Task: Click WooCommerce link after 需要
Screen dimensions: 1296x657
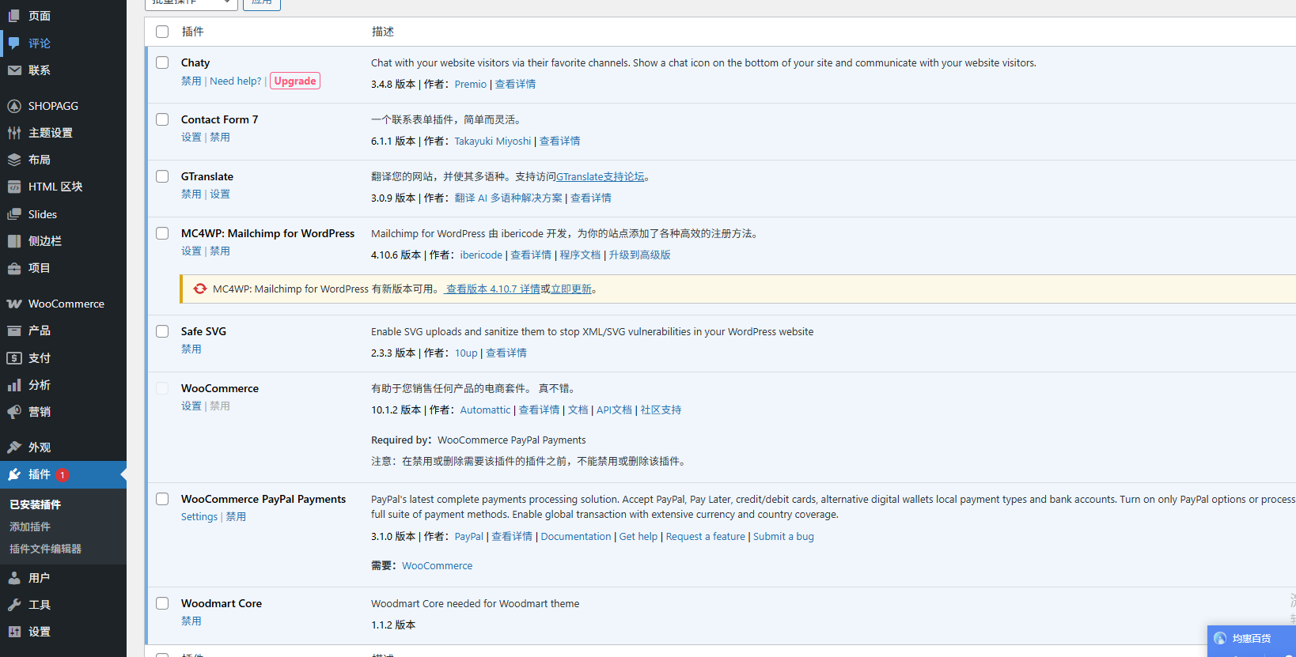Action: point(437,565)
